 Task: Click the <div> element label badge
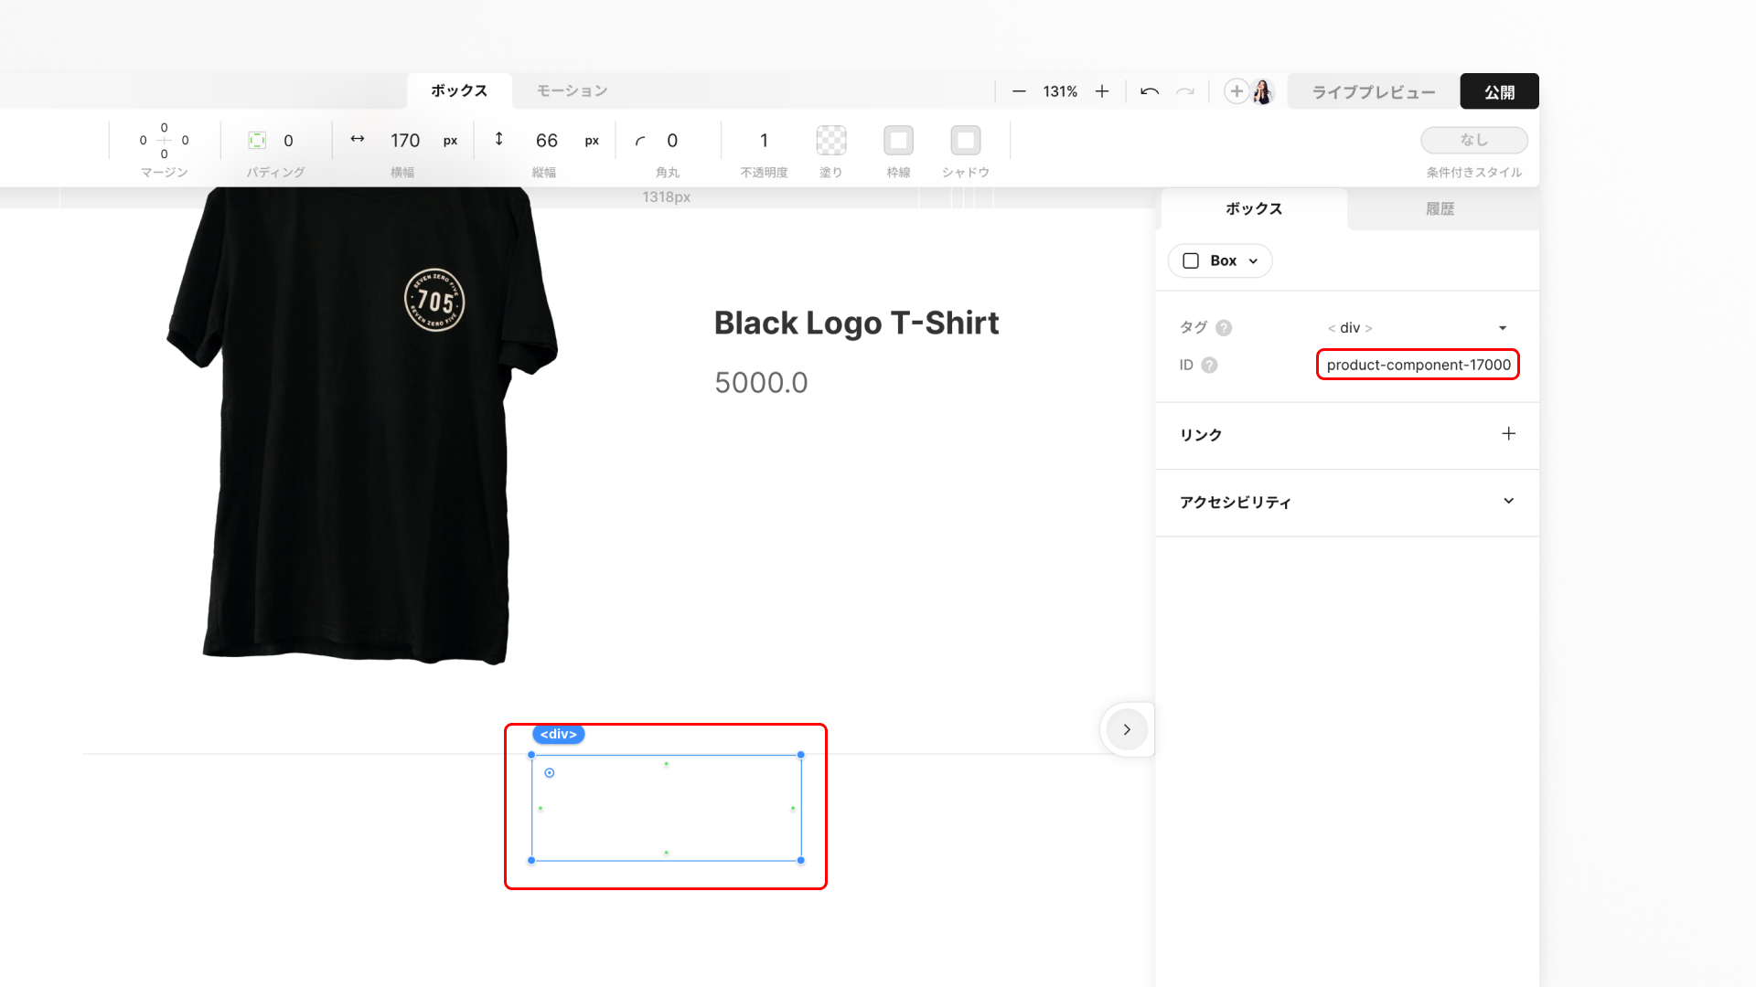pos(558,734)
